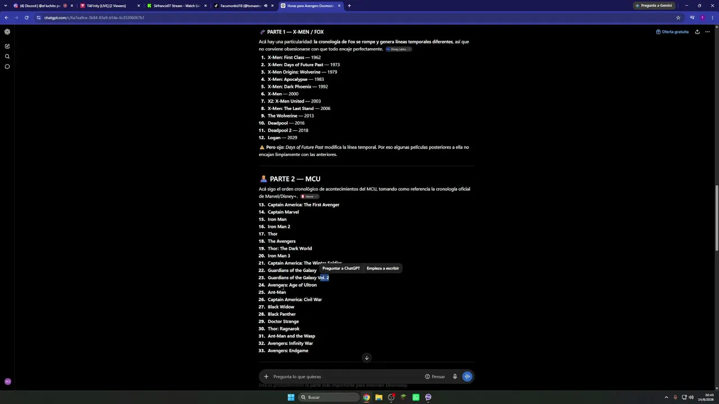This screenshot has height=404, width=719.
Task: Open the Disney Latino source citation chip
Action: pos(398,49)
